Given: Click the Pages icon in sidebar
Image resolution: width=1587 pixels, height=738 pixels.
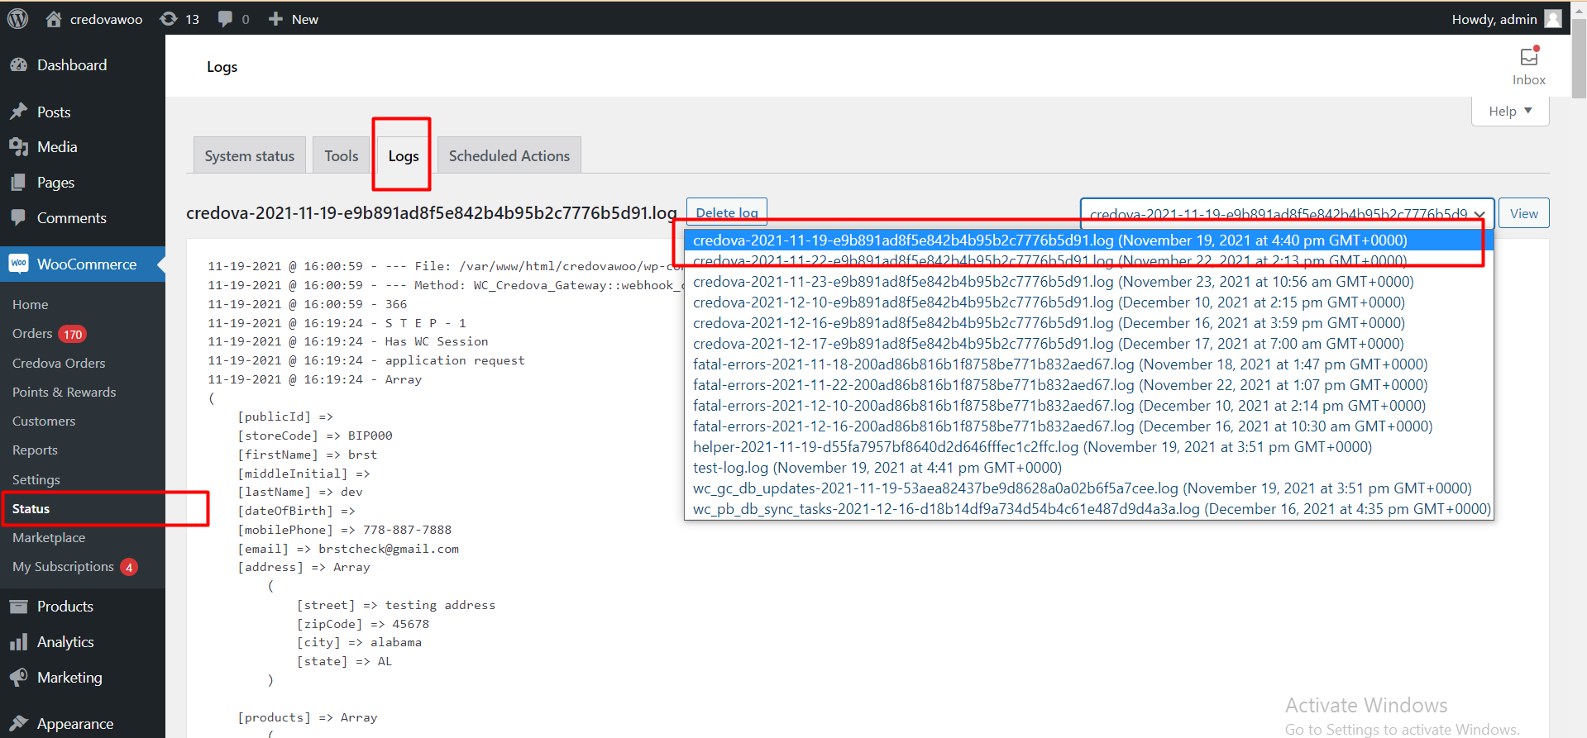Looking at the screenshot, I should click(18, 182).
